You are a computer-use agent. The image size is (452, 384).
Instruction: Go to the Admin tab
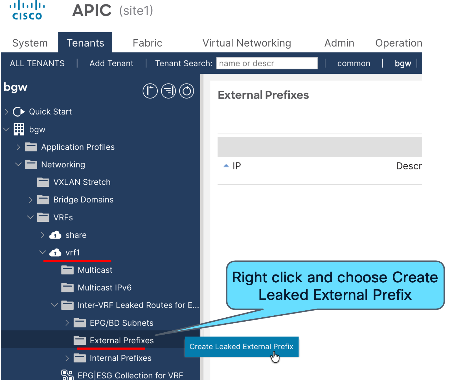339,43
